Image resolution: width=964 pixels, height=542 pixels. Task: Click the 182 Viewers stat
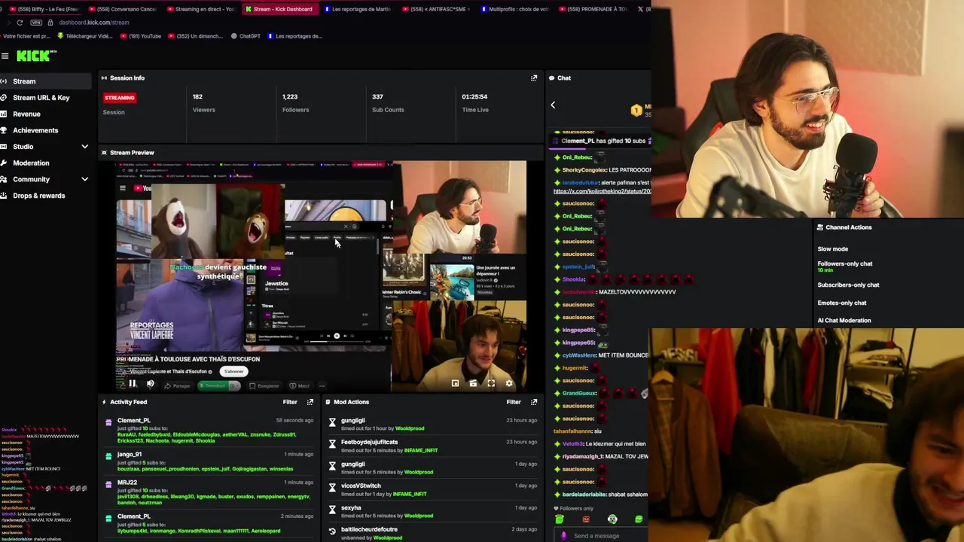pyautogui.click(x=203, y=103)
